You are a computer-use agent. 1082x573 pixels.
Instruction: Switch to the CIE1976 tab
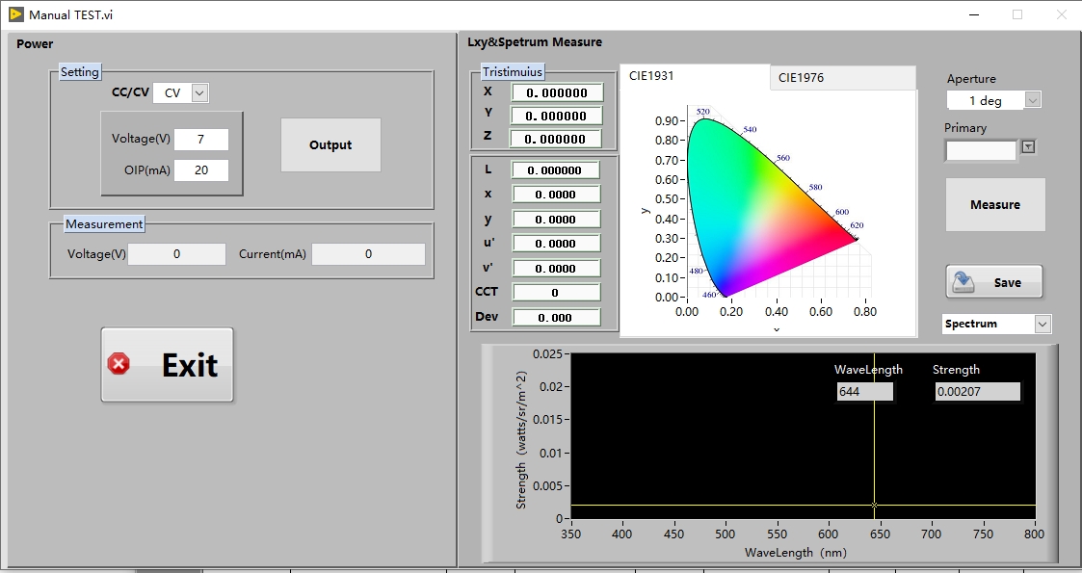point(842,78)
